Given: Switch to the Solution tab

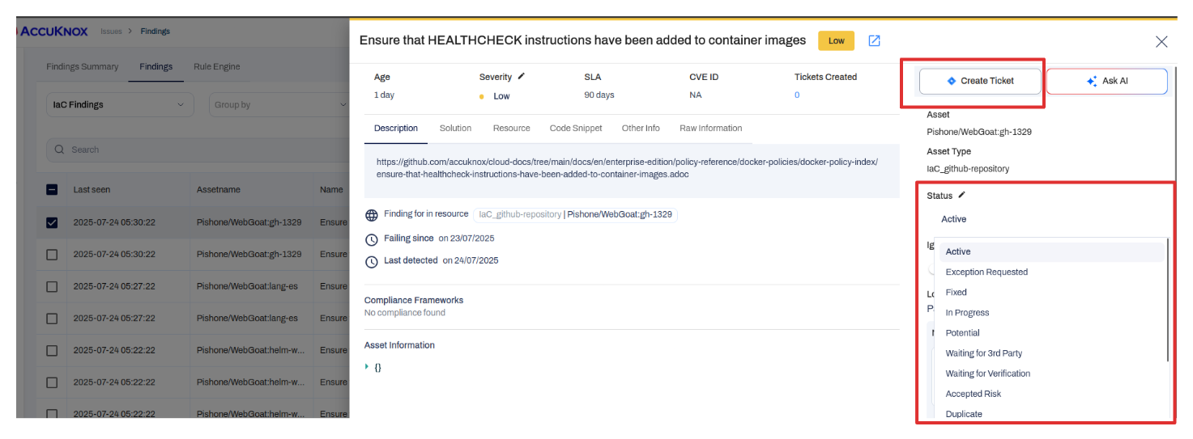Looking at the screenshot, I should click(x=455, y=128).
